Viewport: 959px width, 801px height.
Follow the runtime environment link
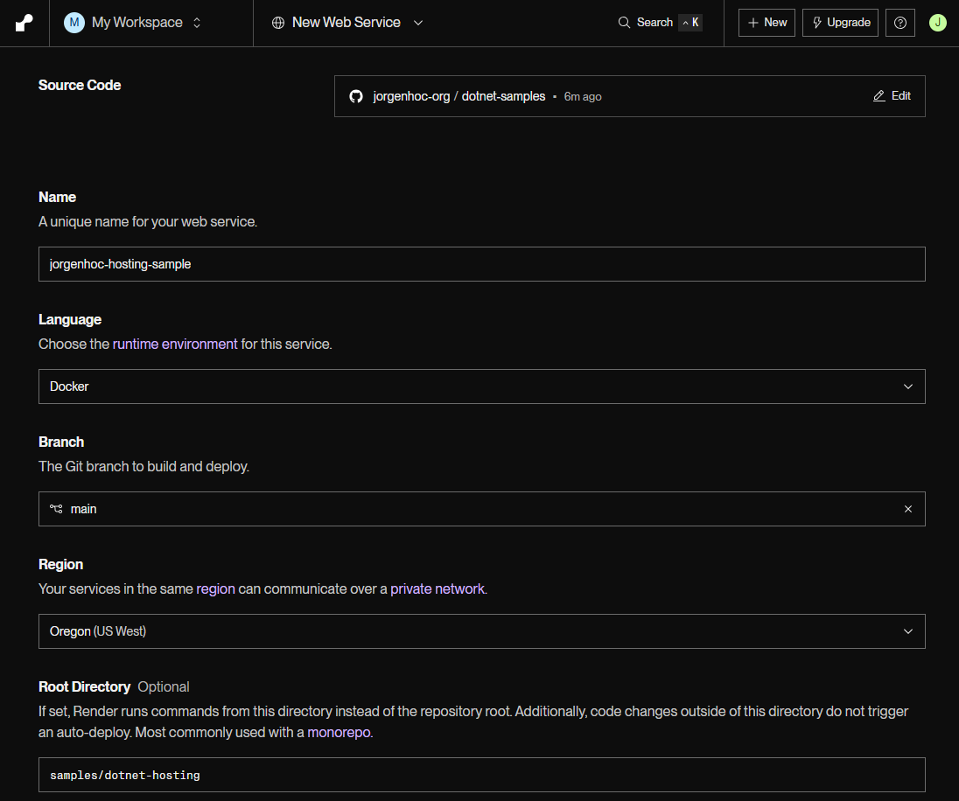pos(175,345)
